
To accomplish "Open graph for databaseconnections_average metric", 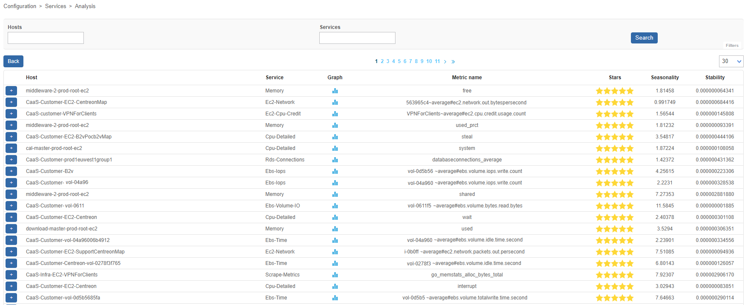I will click(x=335, y=160).
